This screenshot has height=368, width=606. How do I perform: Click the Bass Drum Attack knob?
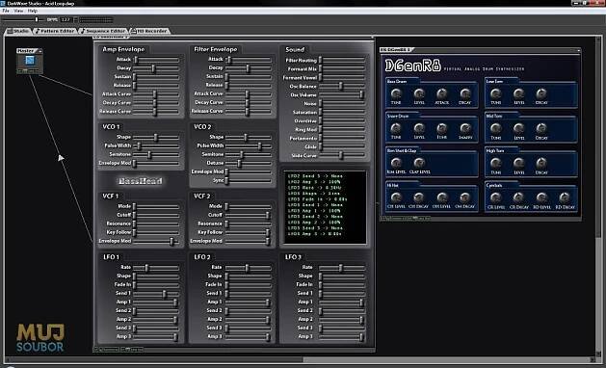pos(442,93)
